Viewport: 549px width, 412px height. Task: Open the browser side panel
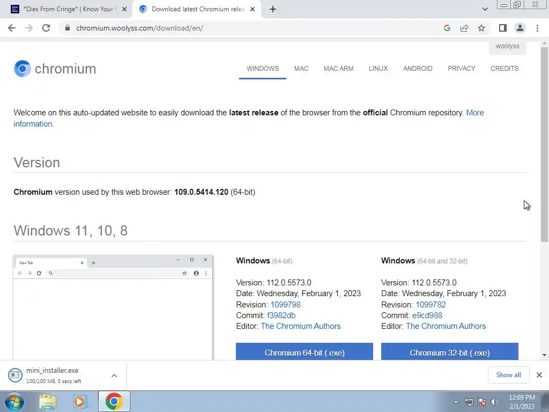tap(503, 28)
